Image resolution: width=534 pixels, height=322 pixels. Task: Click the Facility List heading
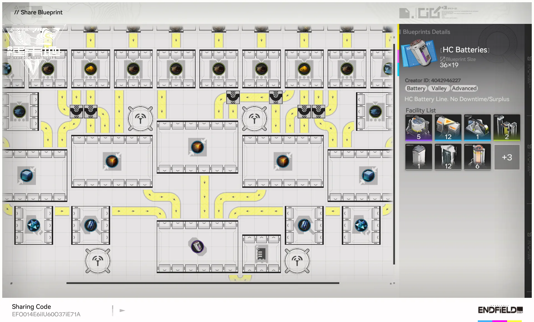pyautogui.click(x=421, y=111)
